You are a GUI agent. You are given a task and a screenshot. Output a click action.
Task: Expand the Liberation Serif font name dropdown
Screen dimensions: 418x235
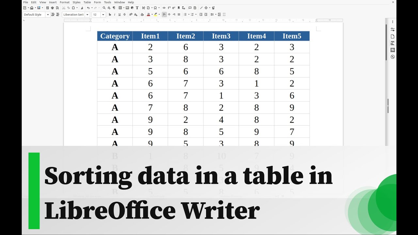tap(87, 15)
